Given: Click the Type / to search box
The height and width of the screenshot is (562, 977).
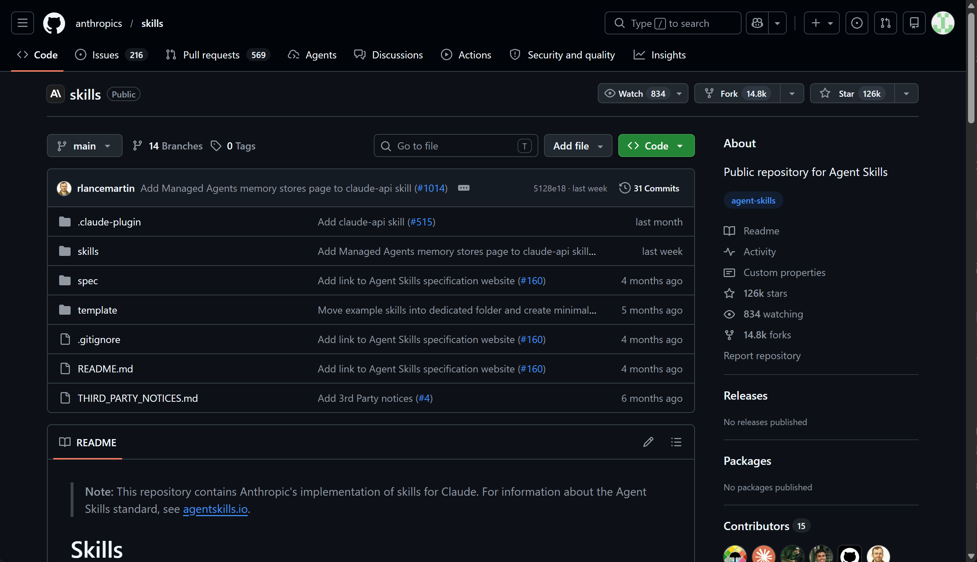Looking at the screenshot, I should (x=673, y=23).
